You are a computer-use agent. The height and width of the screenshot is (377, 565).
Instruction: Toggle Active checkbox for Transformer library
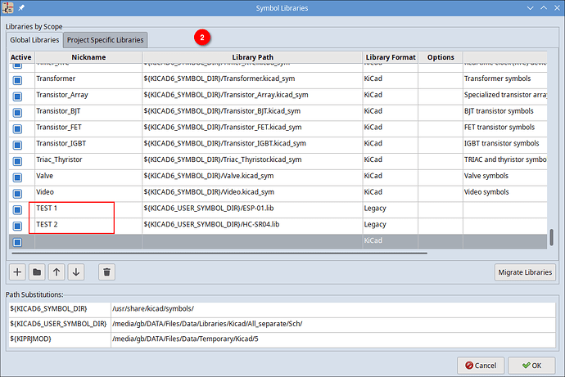point(17,80)
